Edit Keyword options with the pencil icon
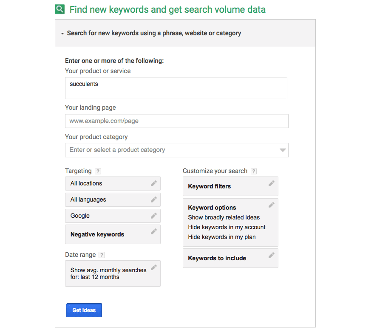374x333 pixels. pos(272,205)
